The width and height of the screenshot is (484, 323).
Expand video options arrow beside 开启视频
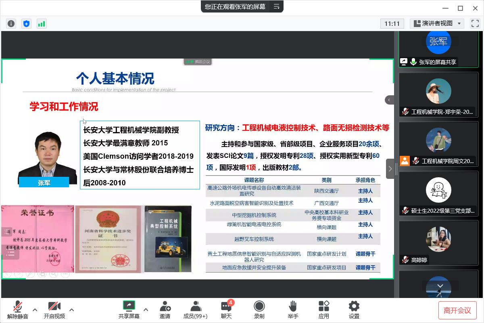tap(72, 310)
